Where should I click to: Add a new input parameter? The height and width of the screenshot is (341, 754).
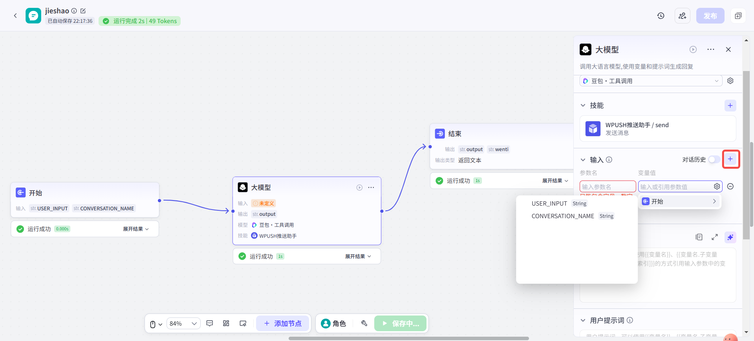(730, 159)
